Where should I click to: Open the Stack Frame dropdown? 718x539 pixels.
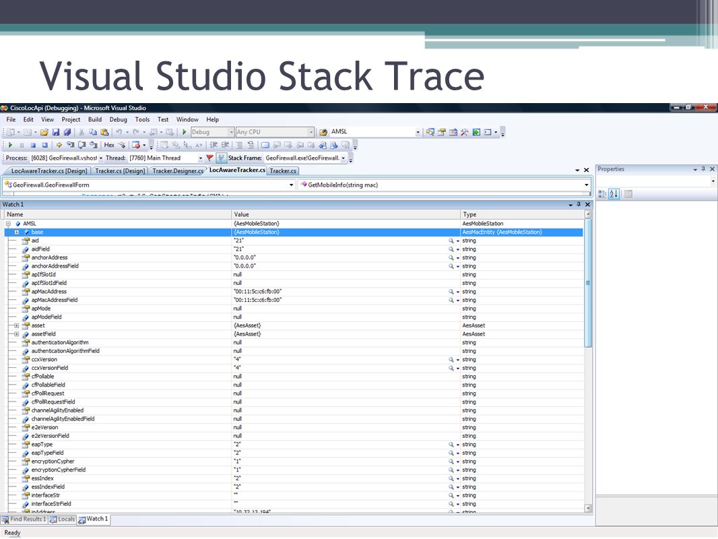pos(343,158)
